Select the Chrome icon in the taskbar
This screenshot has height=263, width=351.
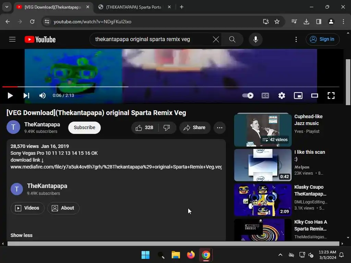[206, 255]
